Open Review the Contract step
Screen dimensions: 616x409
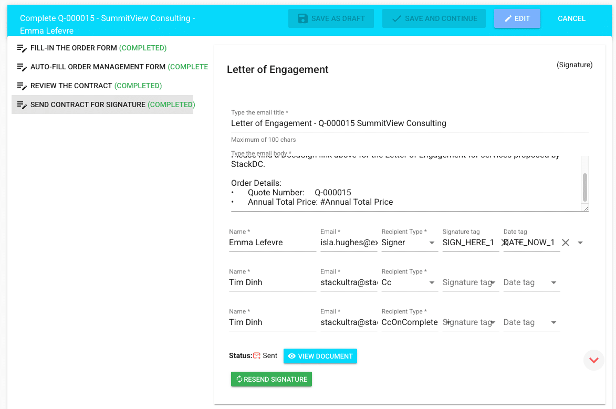coord(71,86)
